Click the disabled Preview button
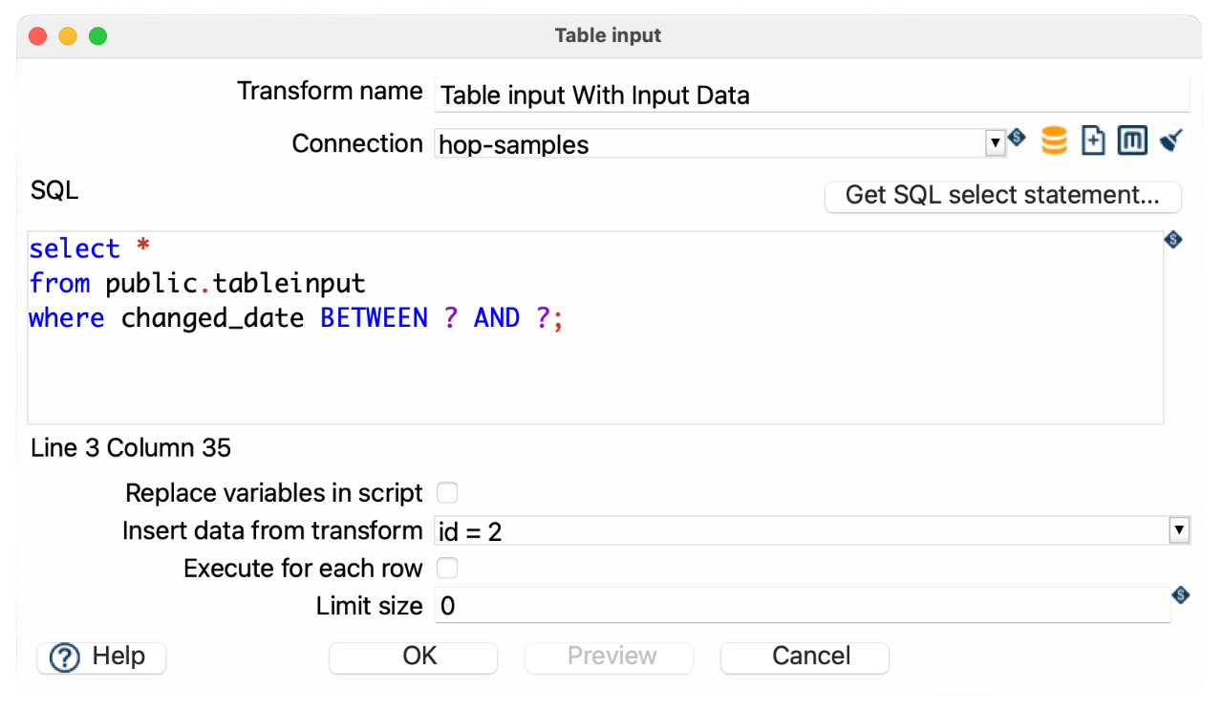Image resolution: width=1223 pixels, height=711 pixels. pyautogui.click(x=609, y=657)
